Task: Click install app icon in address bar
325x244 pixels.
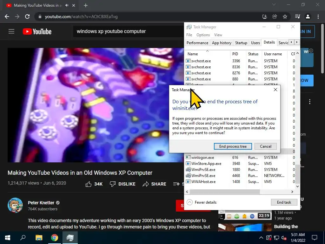Action: coord(265,17)
